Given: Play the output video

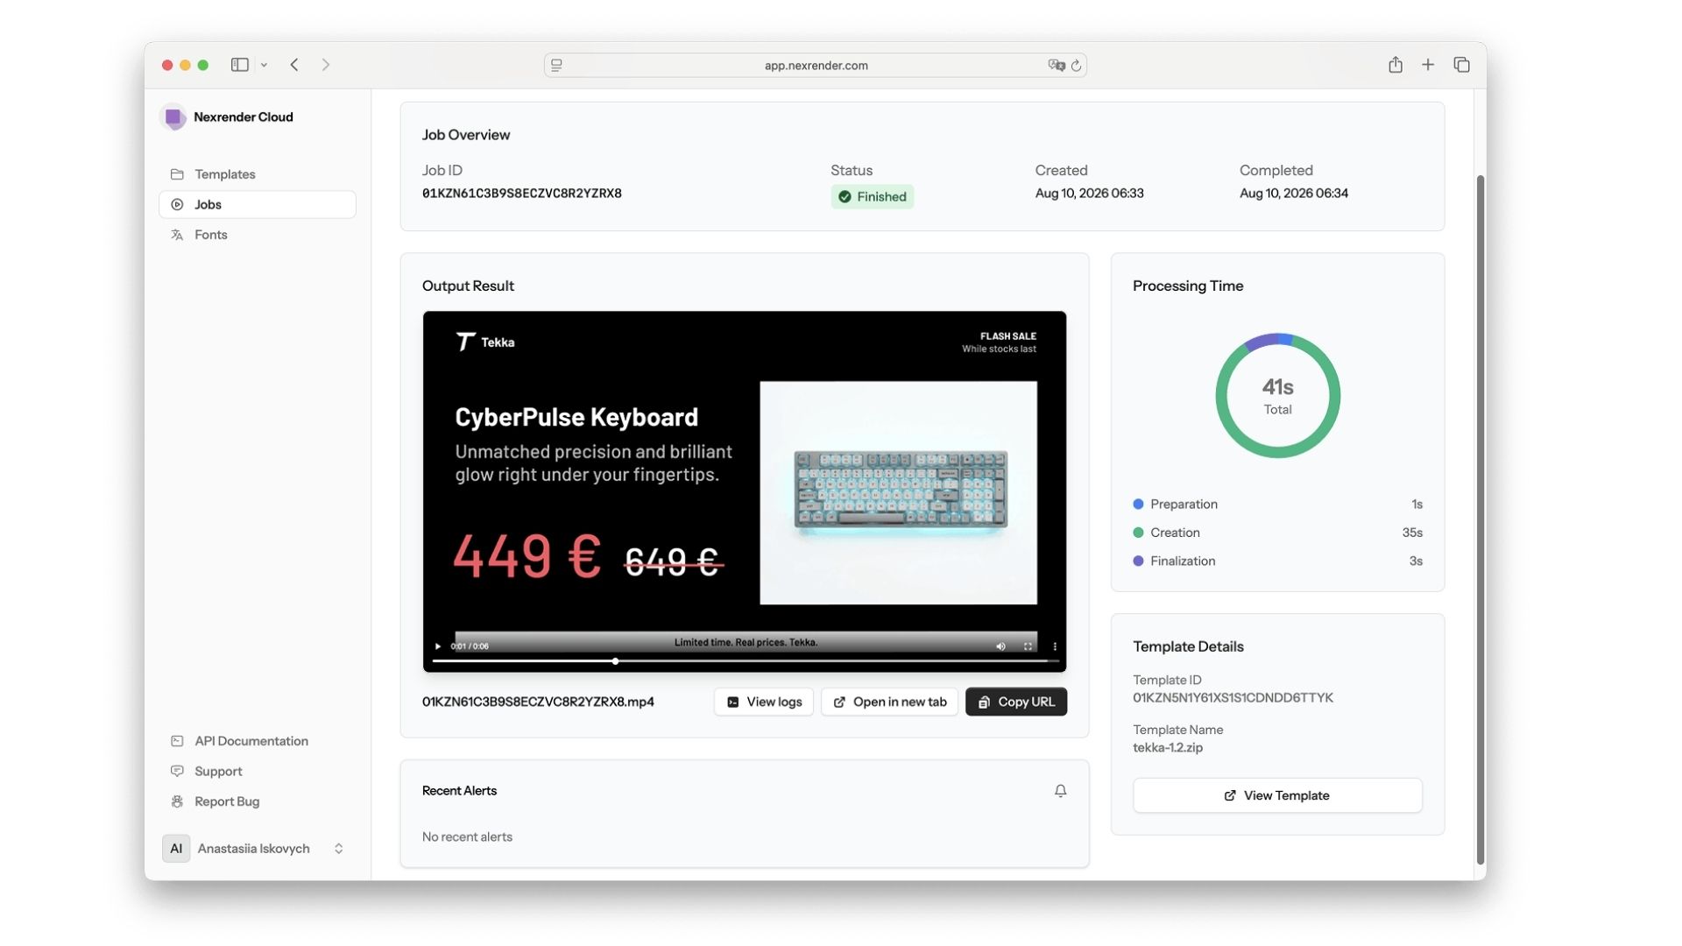Looking at the screenshot, I should click(438, 646).
